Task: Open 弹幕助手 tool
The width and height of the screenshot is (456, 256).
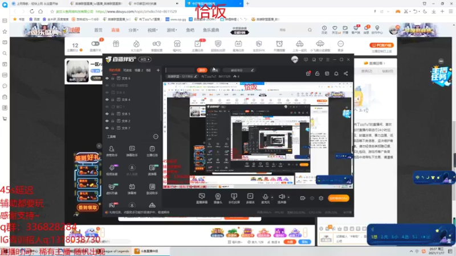Action: click(132, 151)
